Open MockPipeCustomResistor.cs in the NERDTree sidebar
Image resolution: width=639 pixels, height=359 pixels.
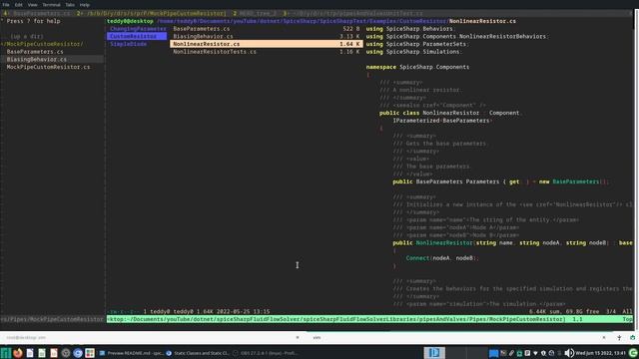[48, 67]
